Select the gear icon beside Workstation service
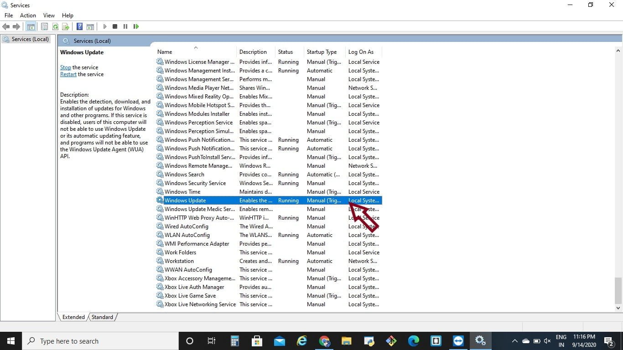This screenshot has height=350, width=623. point(160,261)
